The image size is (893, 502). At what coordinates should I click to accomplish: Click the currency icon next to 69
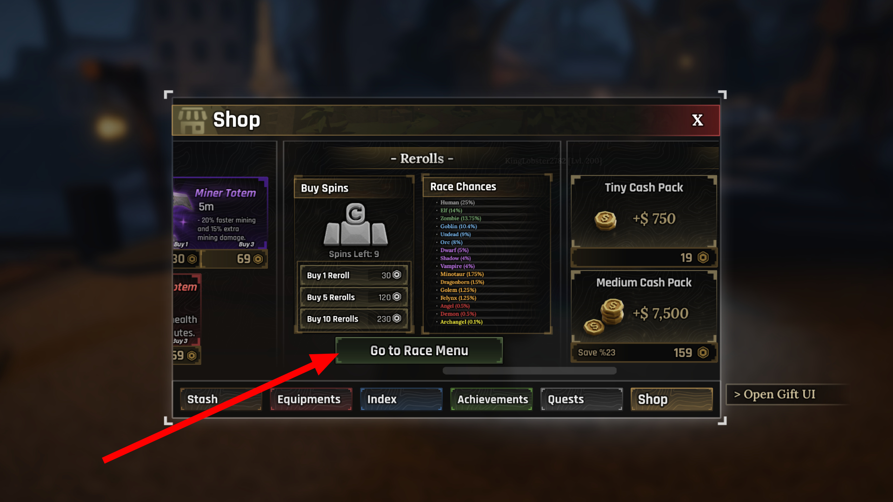pyautogui.click(x=258, y=259)
